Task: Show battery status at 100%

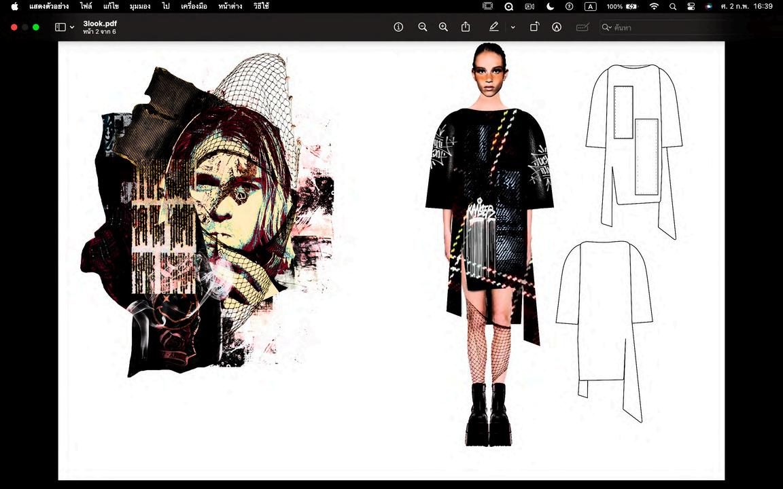Action: click(x=622, y=7)
